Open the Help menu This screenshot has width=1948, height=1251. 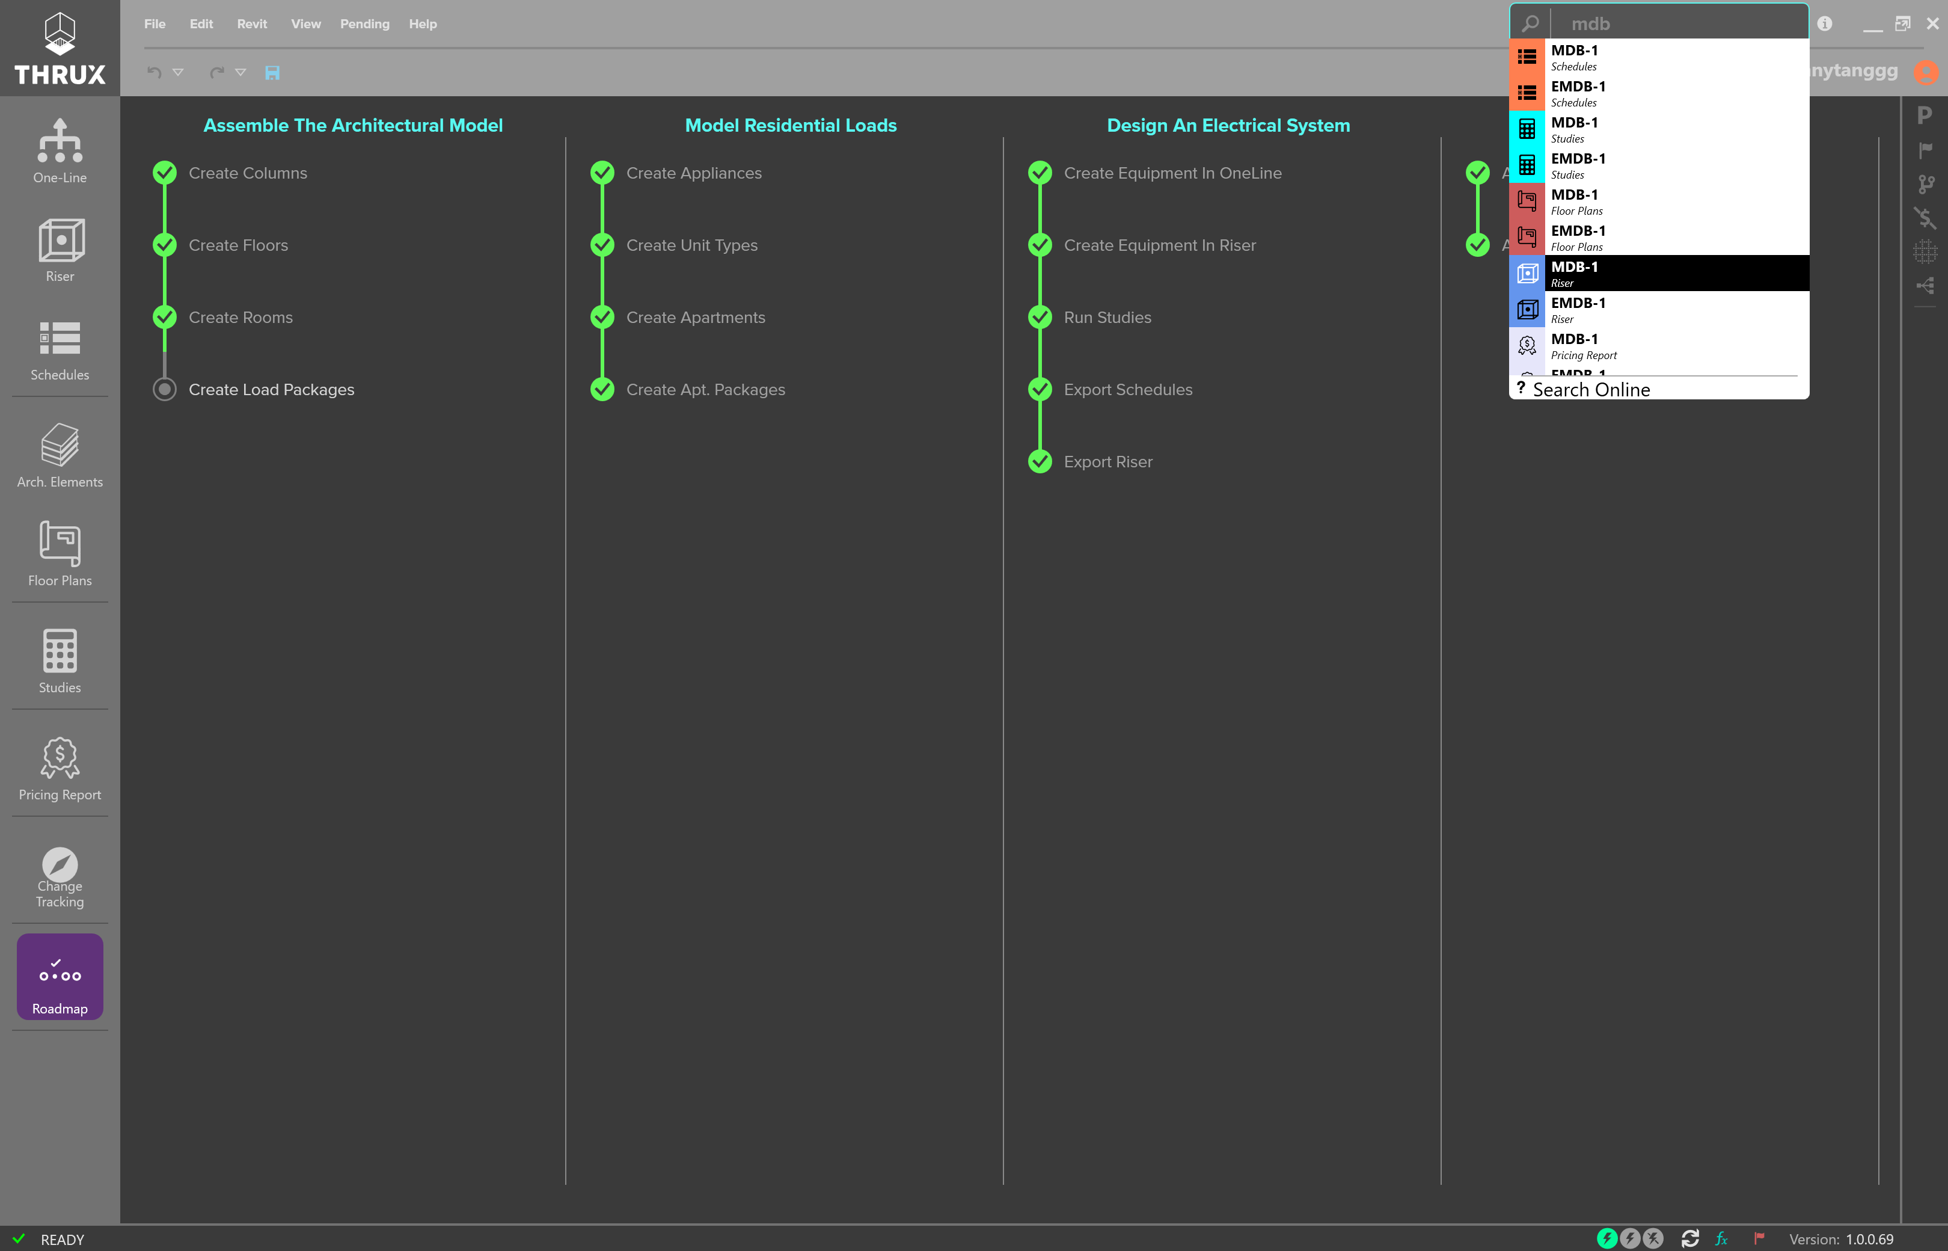pyautogui.click(x=423, y=23)
